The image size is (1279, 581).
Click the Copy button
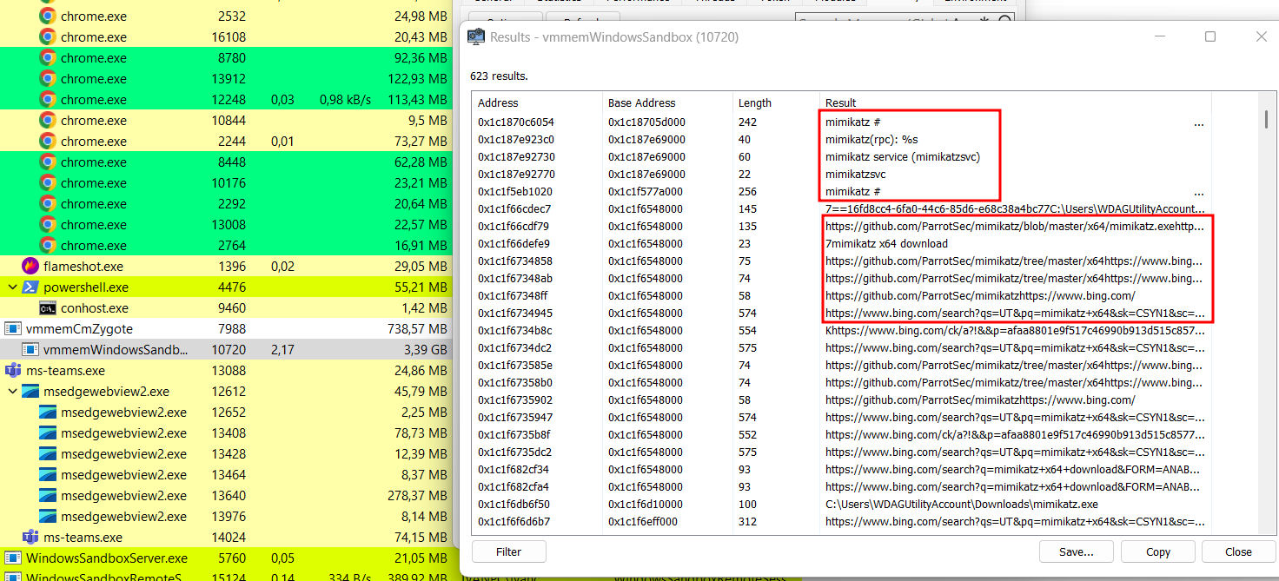click(x=1158, y=551)
